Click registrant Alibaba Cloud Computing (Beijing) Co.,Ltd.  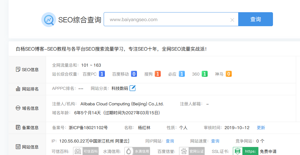click(122, 104)
